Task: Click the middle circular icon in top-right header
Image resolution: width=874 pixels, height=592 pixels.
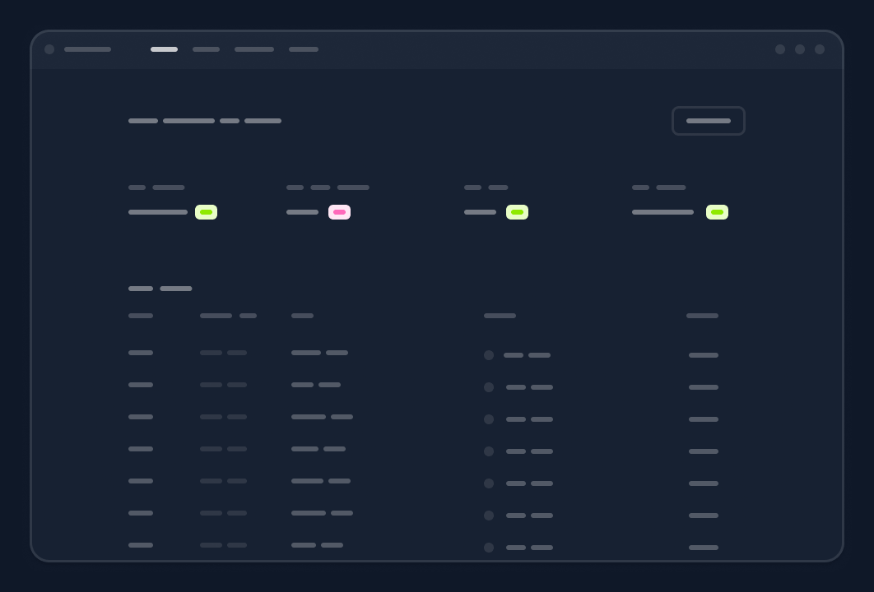Action: pos(800,49)
